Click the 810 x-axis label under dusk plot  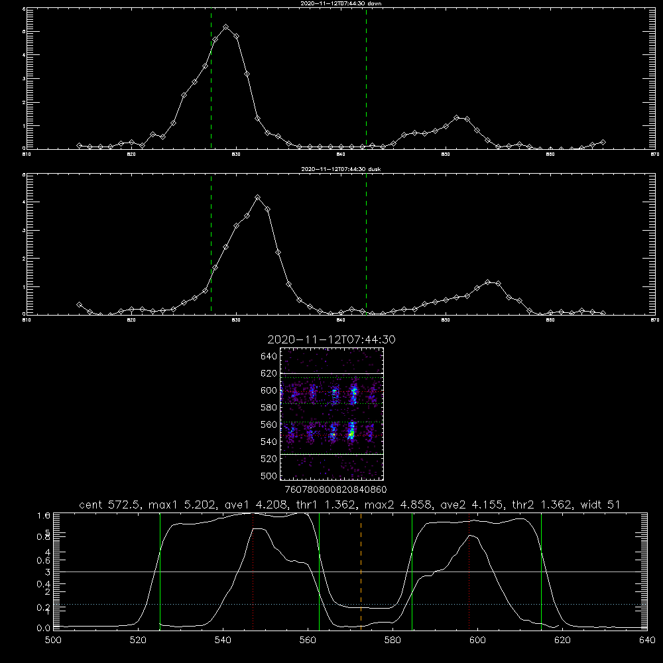coord(27,320)
